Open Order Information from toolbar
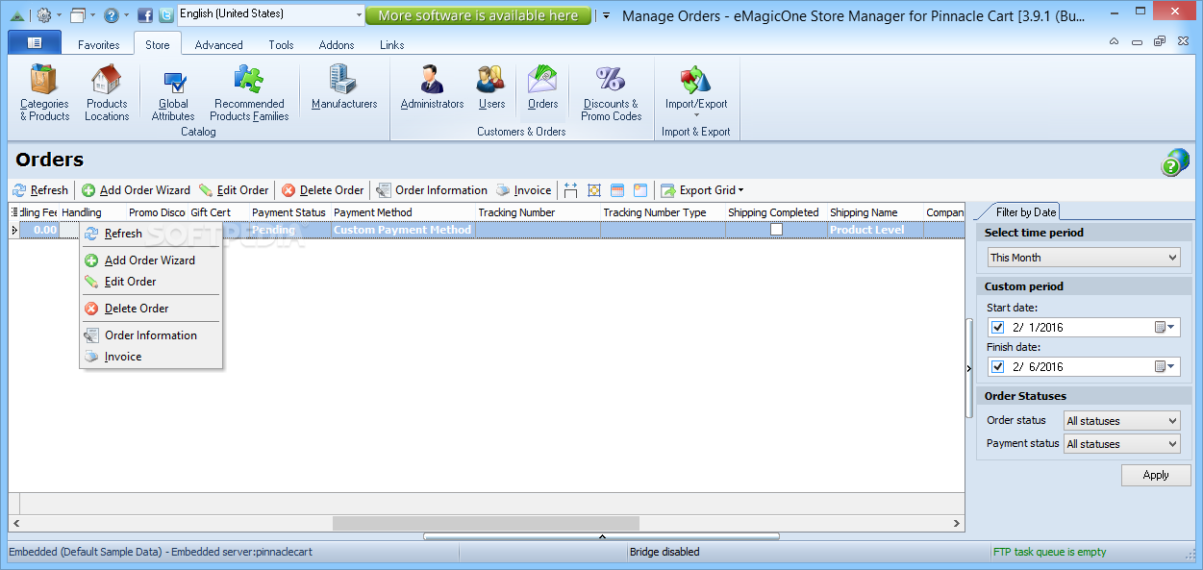1203x570 pixels. [432, 190]
